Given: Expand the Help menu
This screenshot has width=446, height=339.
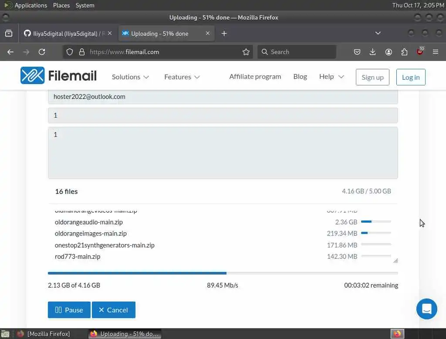Looking at the screenshot, I should point(331,77).
